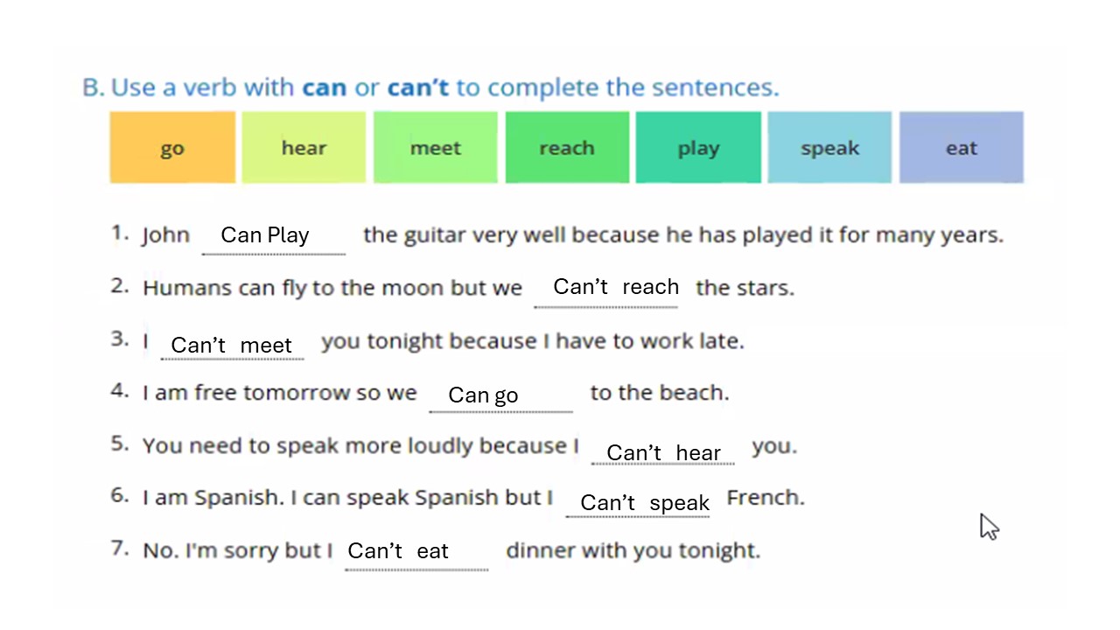
Task: Click the orange "go" word tile
Action: point(172,148)
